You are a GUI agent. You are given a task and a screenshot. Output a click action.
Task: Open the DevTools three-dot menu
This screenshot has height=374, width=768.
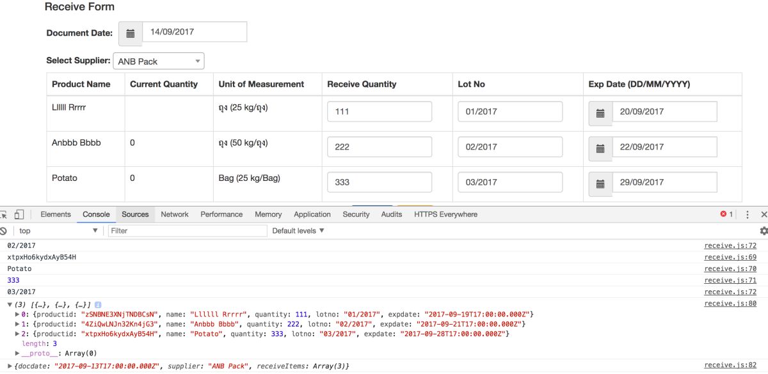(x=747, y=215)
